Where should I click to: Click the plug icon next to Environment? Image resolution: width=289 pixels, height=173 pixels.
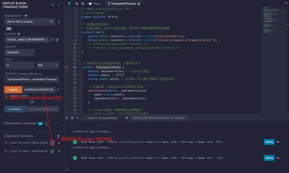click(26, 16)
